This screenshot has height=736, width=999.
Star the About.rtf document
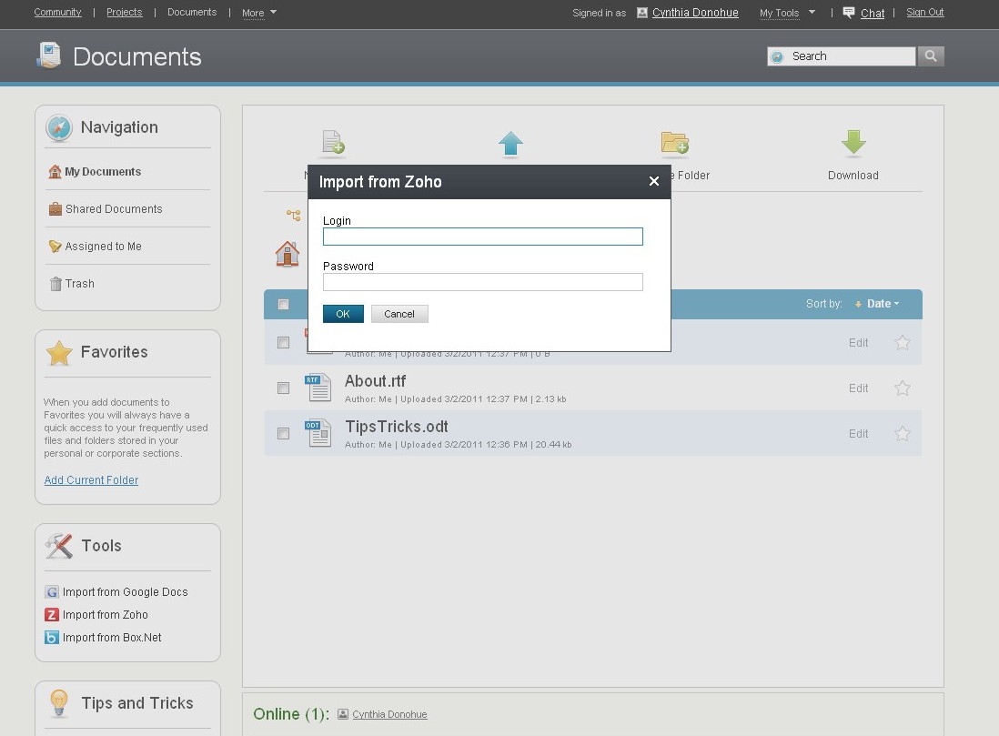(x=902, y=388)
